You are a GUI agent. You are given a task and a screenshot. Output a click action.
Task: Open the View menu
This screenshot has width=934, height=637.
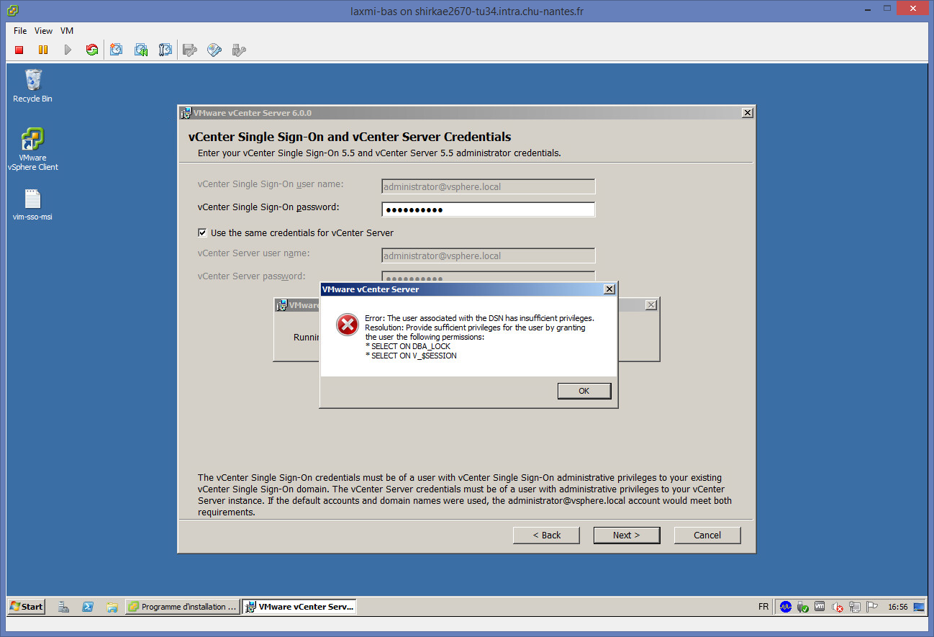(x=43, y=31)
